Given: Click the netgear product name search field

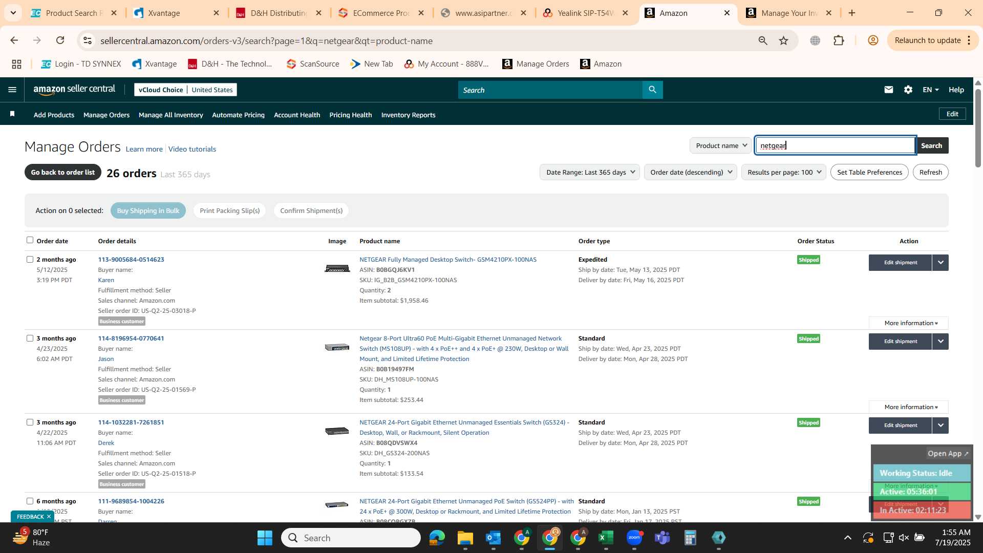Looking at the screenshot, I should (x=836, y=145).
